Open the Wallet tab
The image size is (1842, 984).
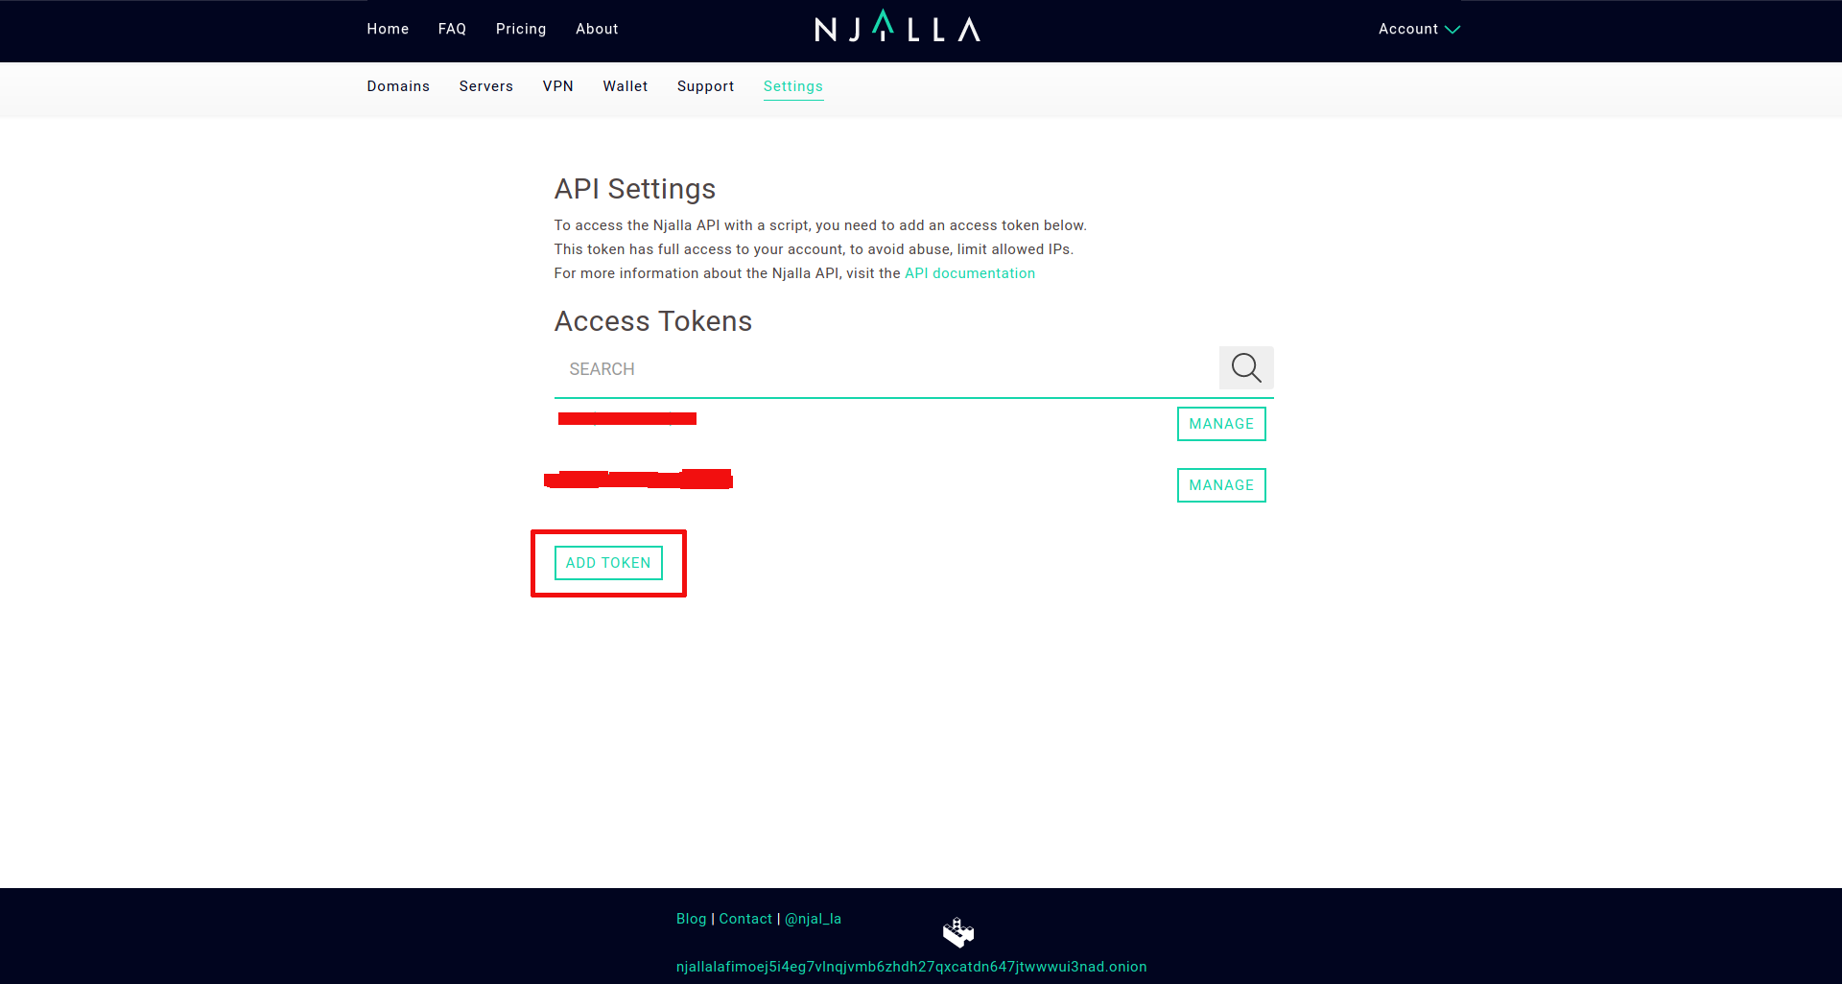(x=625, y=86)
